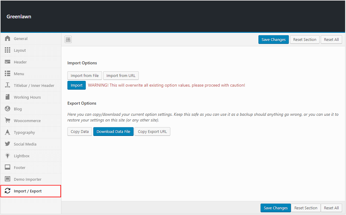The height and width of the screenshot is (215, 346).
Task: Open the Footer settings section
Action: point(19,168)
